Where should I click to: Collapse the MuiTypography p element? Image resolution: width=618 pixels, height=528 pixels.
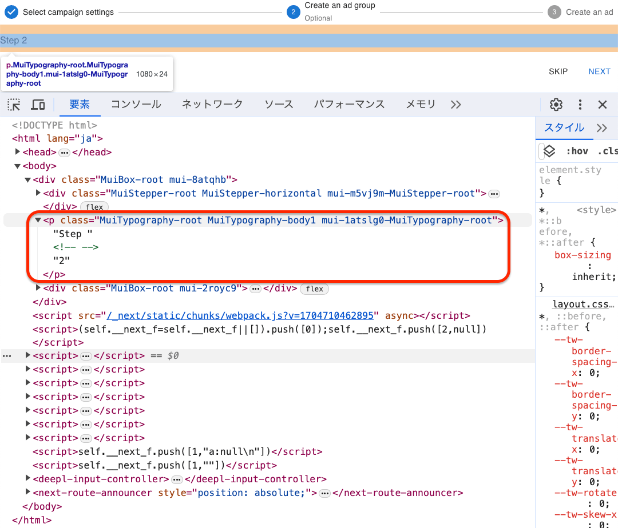(38, 221)
